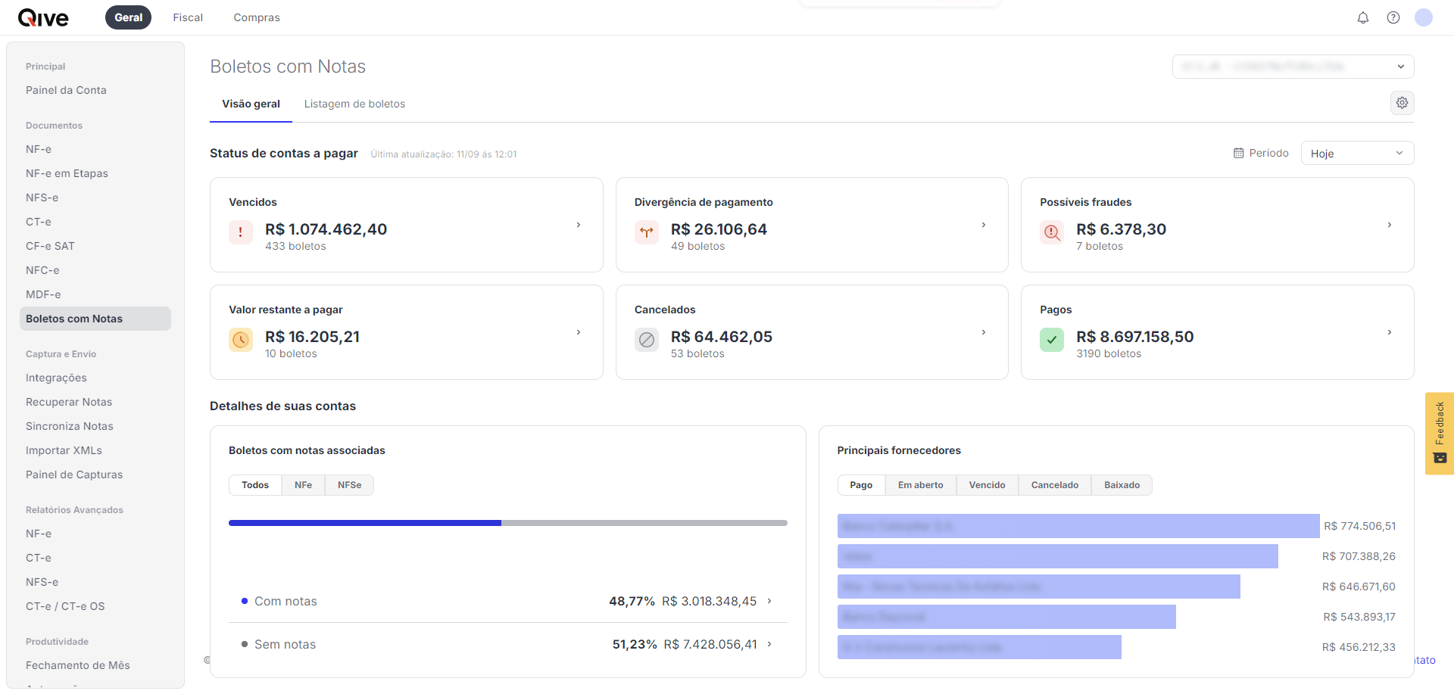Select the Todos filter for boletos
The width and height of the screenshot is (1454, 694).
pyautogui.click(x=255, y=485)
